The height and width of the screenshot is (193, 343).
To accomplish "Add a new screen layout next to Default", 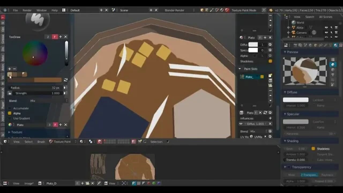I will [101, 10].
